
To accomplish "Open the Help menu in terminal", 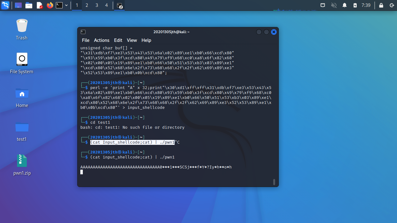I will point(146,40).
